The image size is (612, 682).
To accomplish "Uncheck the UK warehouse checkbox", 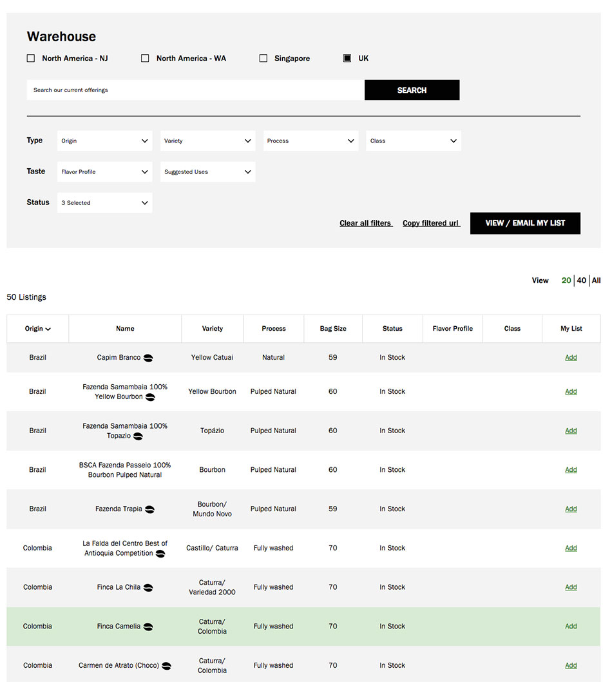I will coord(347,58).
